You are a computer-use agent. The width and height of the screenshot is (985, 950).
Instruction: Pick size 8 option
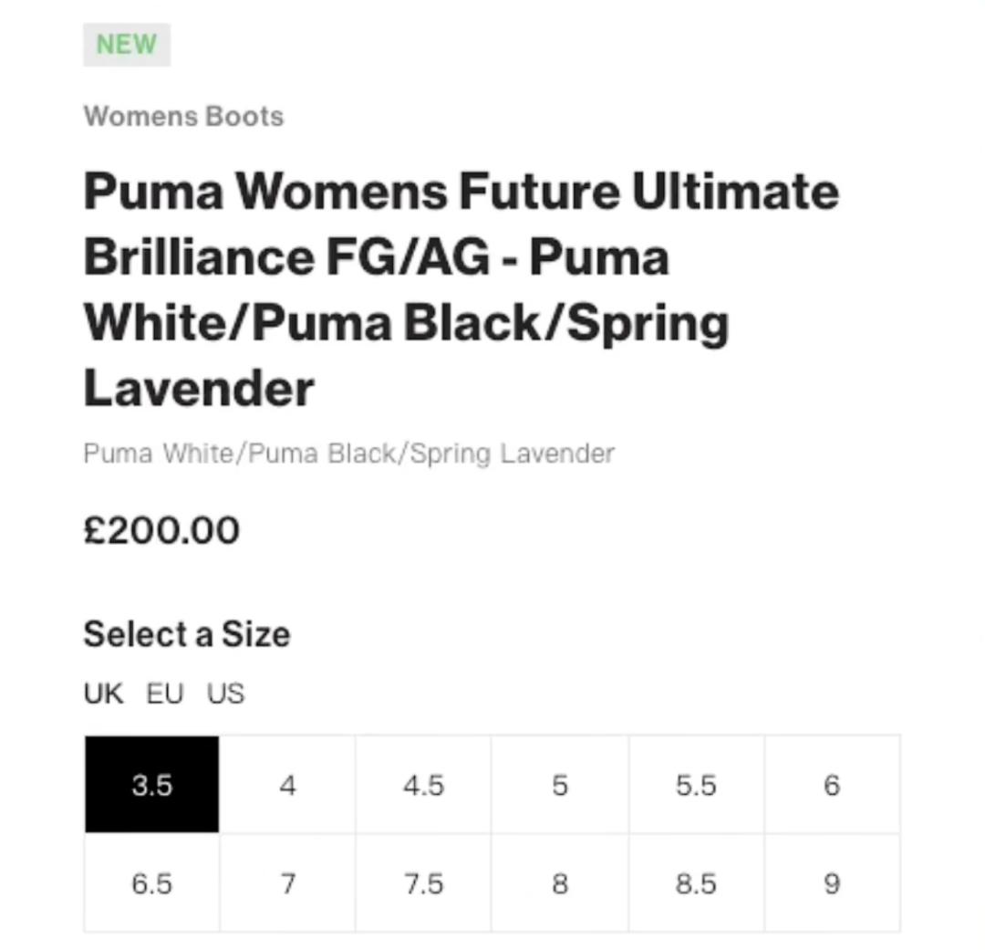tap(560, 883)
